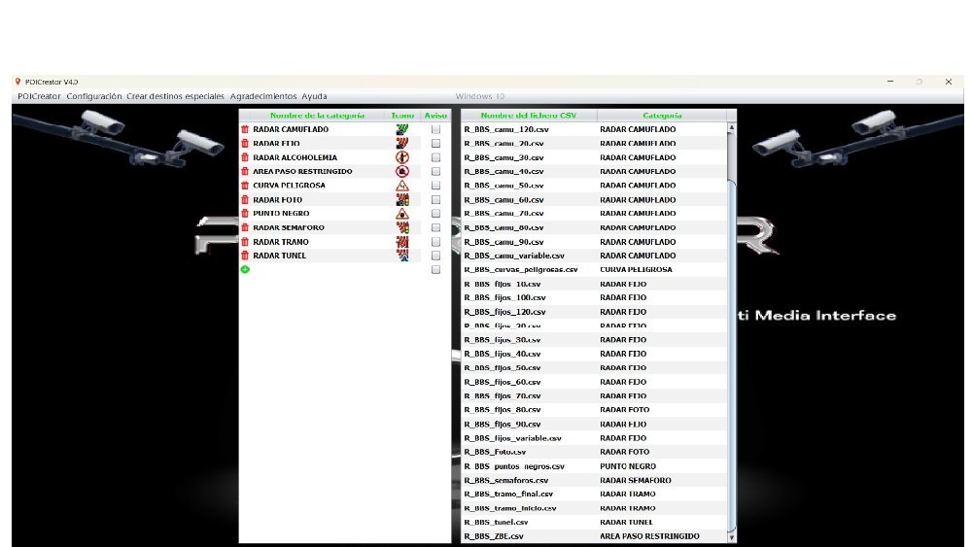Select file R_BBS_ZBE.csv

coord(494,536)
